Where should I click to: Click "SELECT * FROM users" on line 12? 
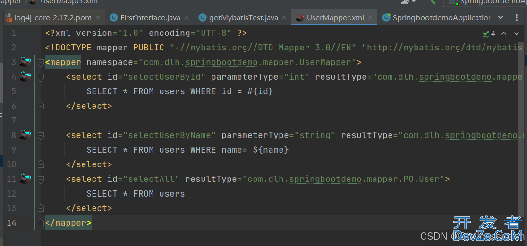click(x=136, y=194)
